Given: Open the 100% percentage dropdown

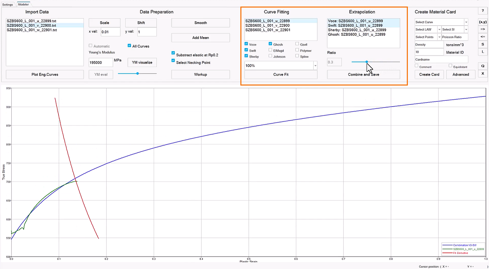Looking at the screenshot, I should click(281, 65).
